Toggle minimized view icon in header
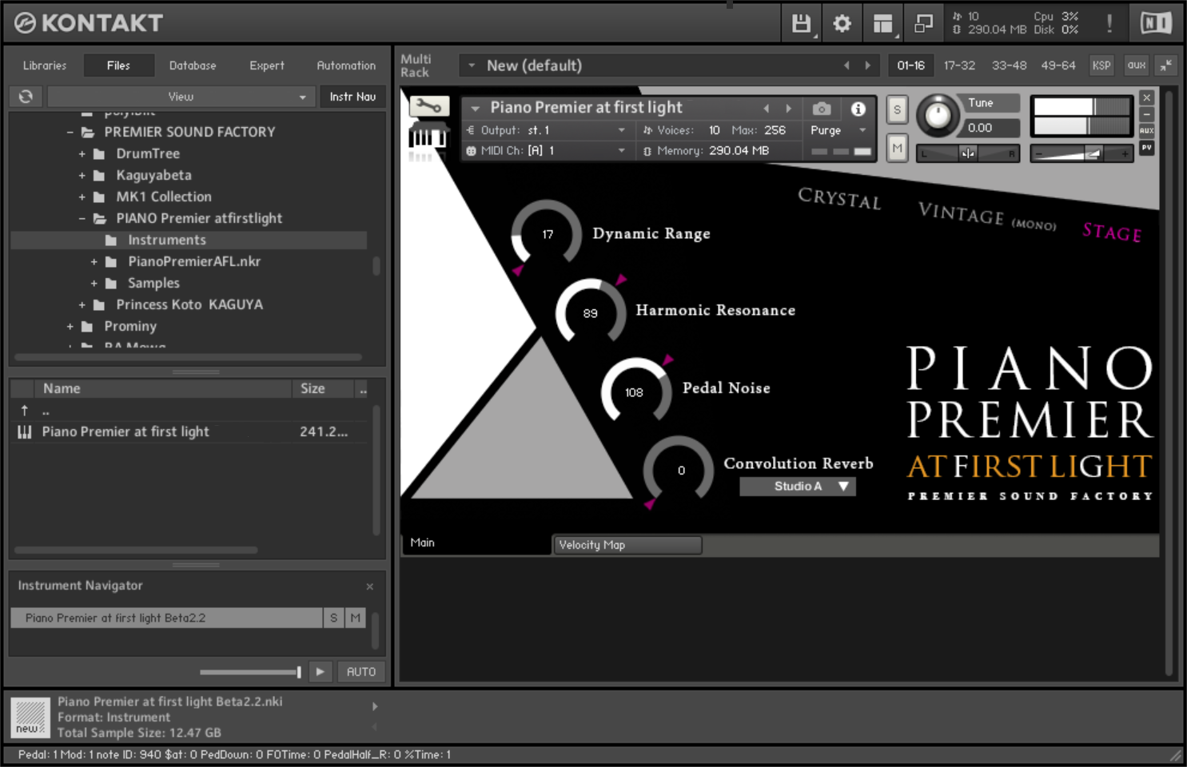 (923, 23)
